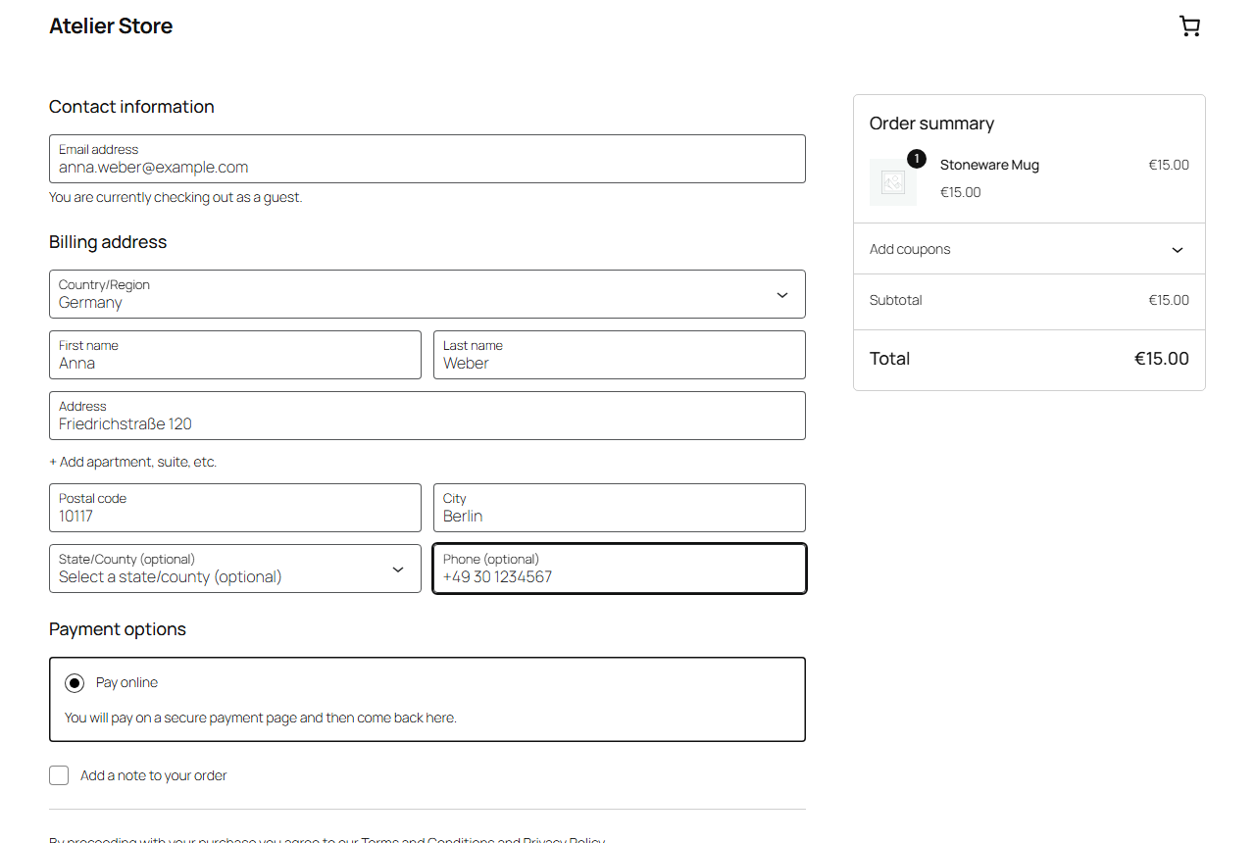The width and height of the screenshot is (1255, 843).
Task: Click the guest checkout notice text
Action: click(x=176, y=197)
